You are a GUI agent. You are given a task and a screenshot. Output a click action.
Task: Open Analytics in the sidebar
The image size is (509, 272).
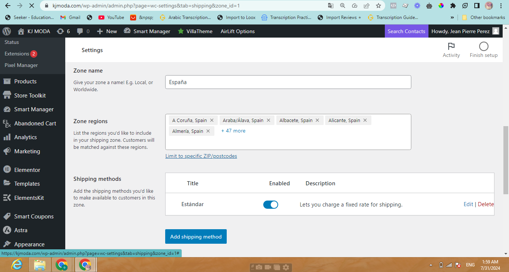tap(25, 137)
